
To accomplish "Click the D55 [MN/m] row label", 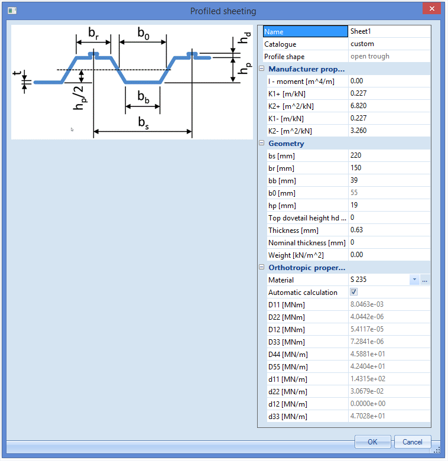I will coord(307,366).
